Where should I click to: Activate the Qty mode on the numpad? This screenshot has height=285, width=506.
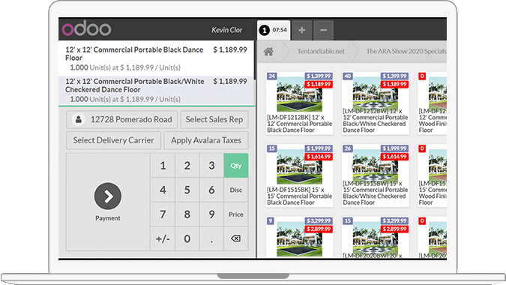pos(236,166)
